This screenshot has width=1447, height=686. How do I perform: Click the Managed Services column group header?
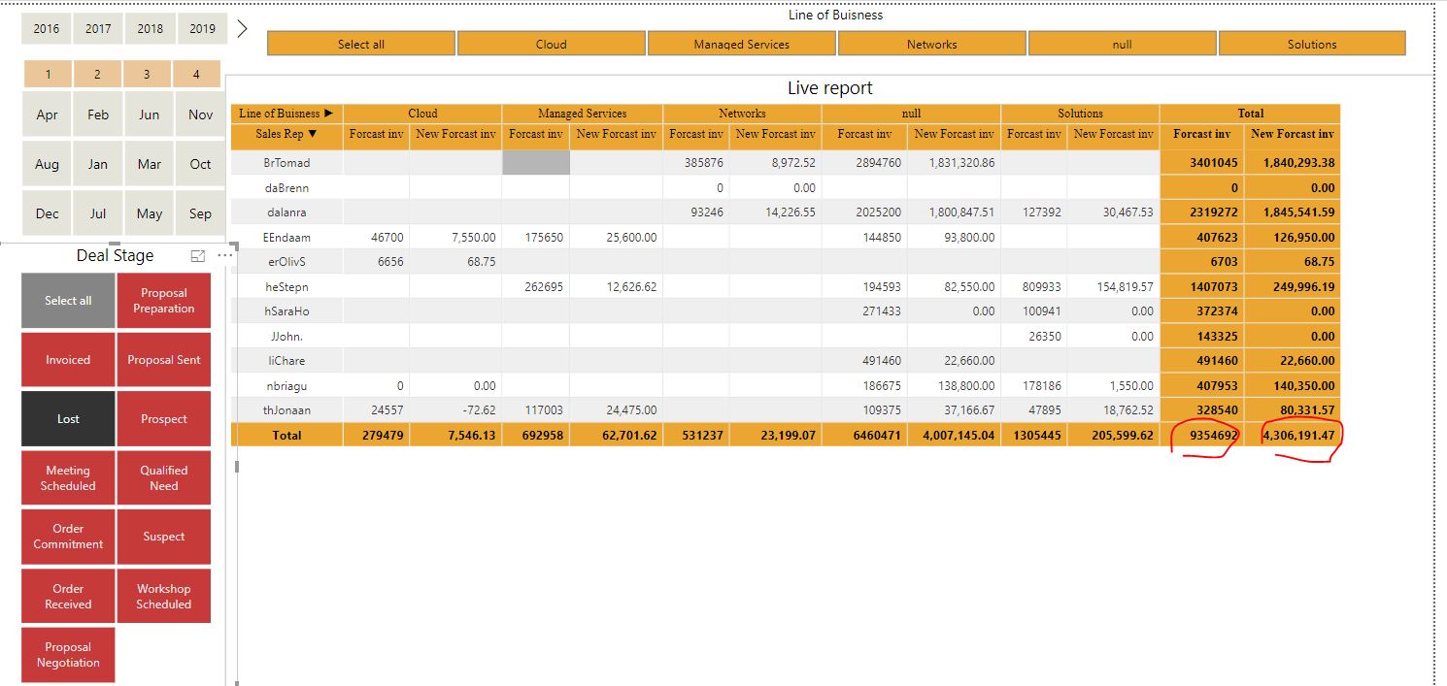(583, 114)
